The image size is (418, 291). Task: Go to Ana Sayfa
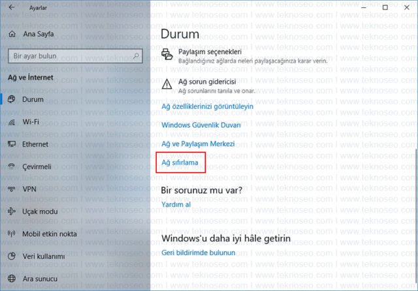click(x=39, y=34)
